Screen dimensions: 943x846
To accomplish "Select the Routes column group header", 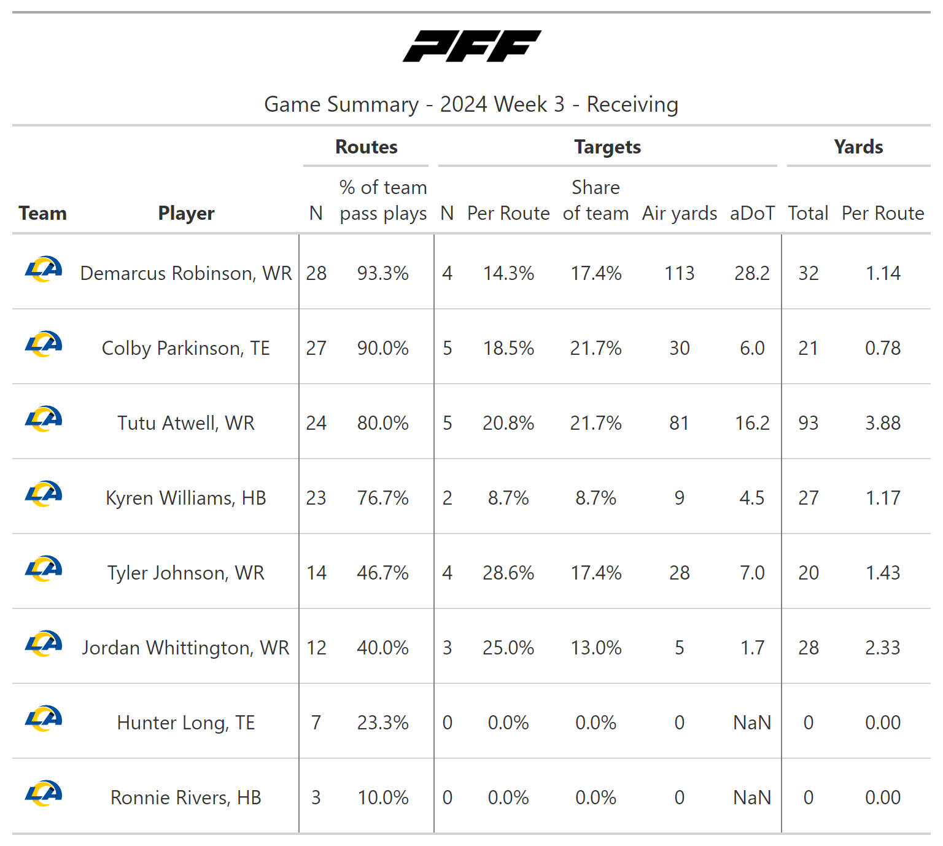I will [x=366, y=147].
